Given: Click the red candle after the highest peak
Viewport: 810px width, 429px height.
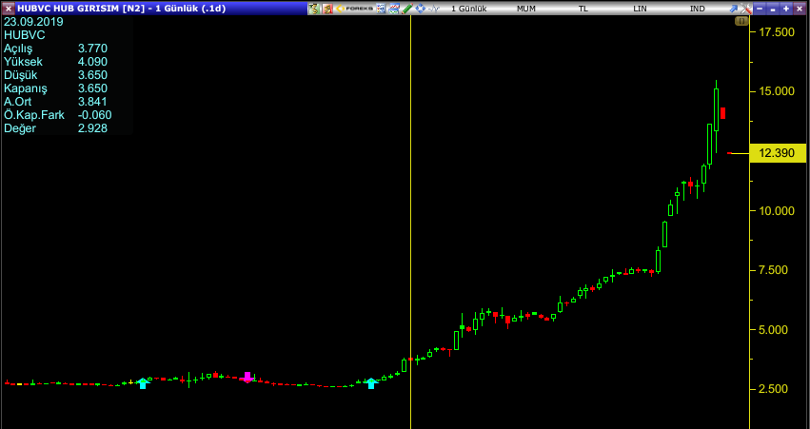Looking at the screenshot, I should (x=723, y=113).
